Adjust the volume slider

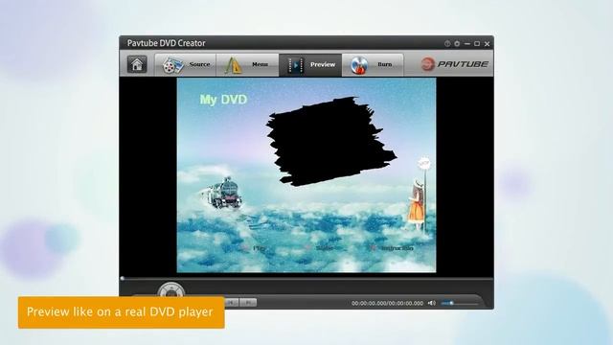coord(459,303)
